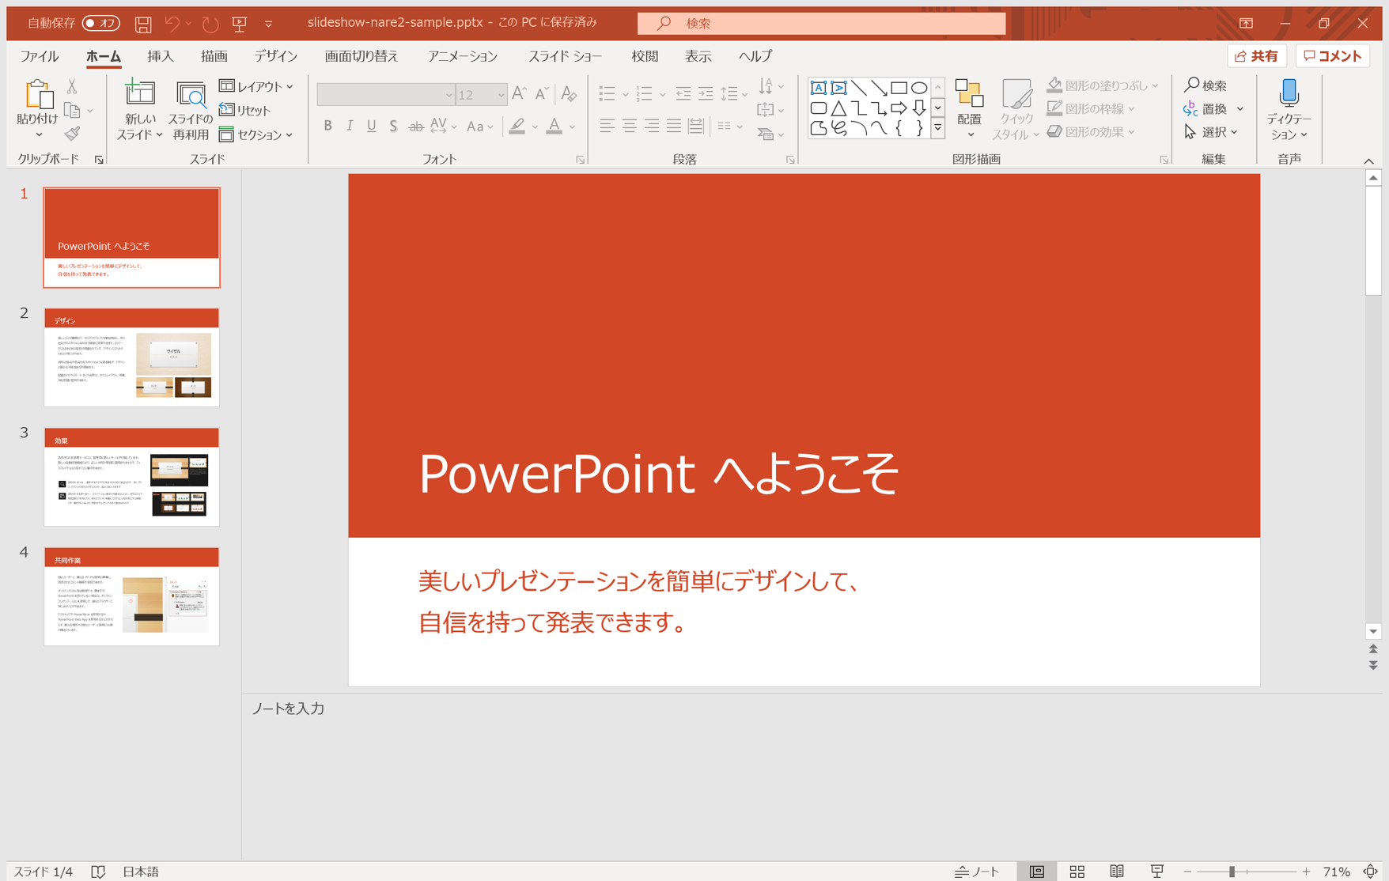Select the oval shape in gallery
1389x881 pixels.
[x=919, y=88]
